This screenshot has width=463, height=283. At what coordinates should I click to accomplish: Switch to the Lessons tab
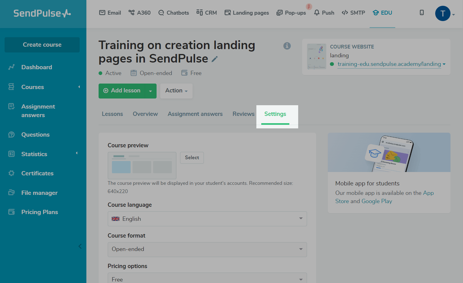pyautogui.click(x=112, y=114)
